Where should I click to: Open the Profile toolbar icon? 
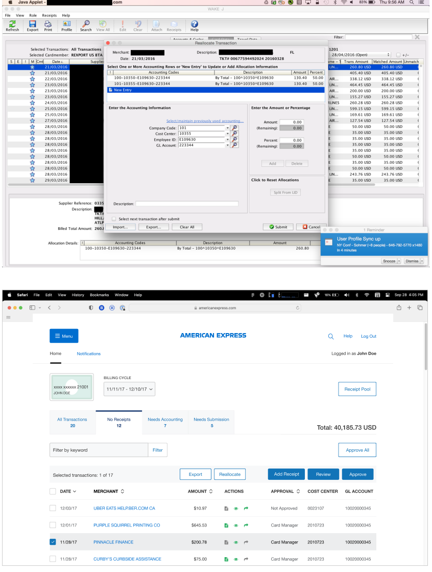tap(66, 26)
